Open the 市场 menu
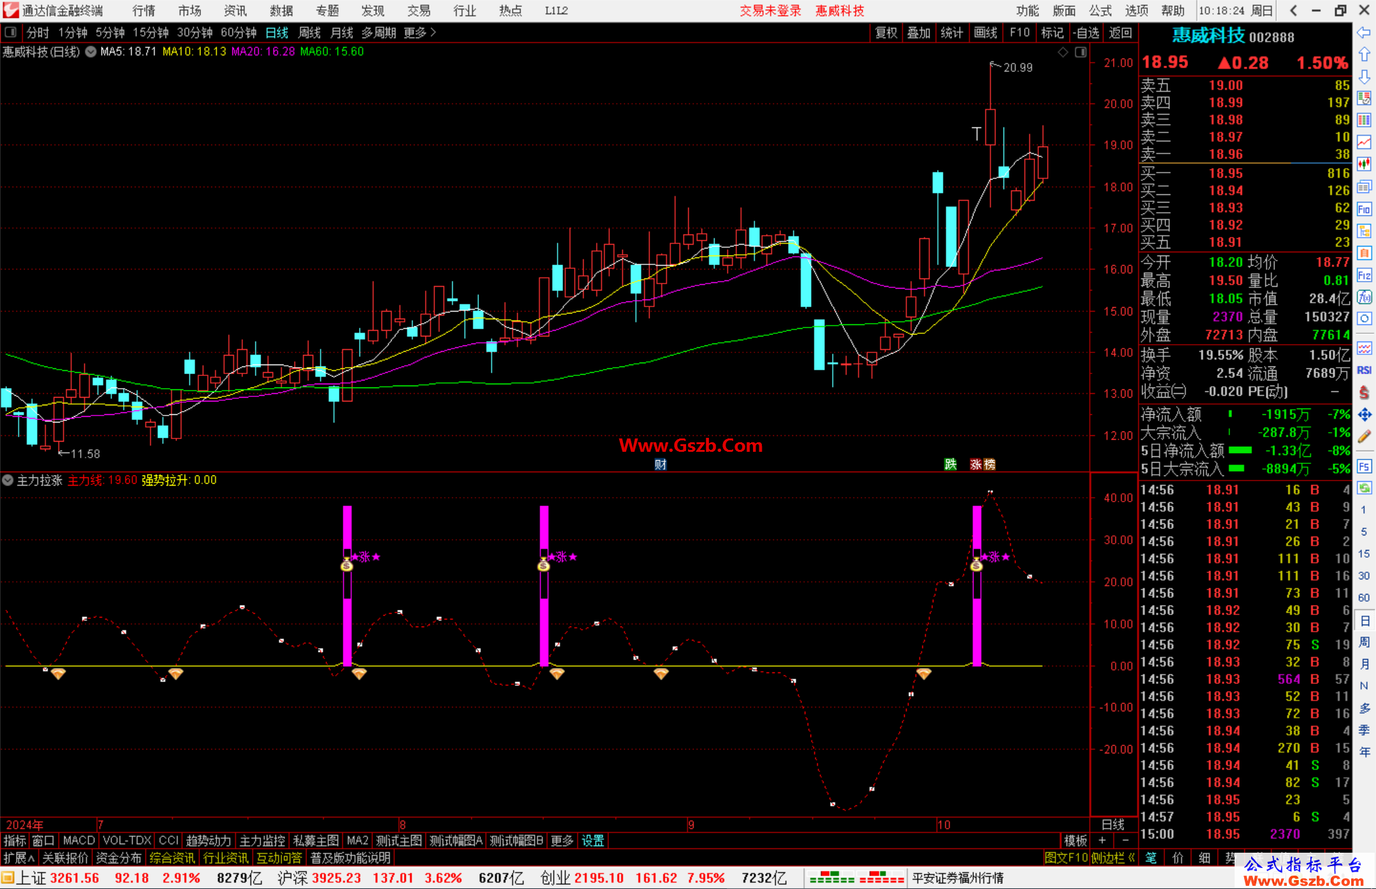Image resolution: width=1376 pixels, height=889 pixels. click(x=189, y=10)
